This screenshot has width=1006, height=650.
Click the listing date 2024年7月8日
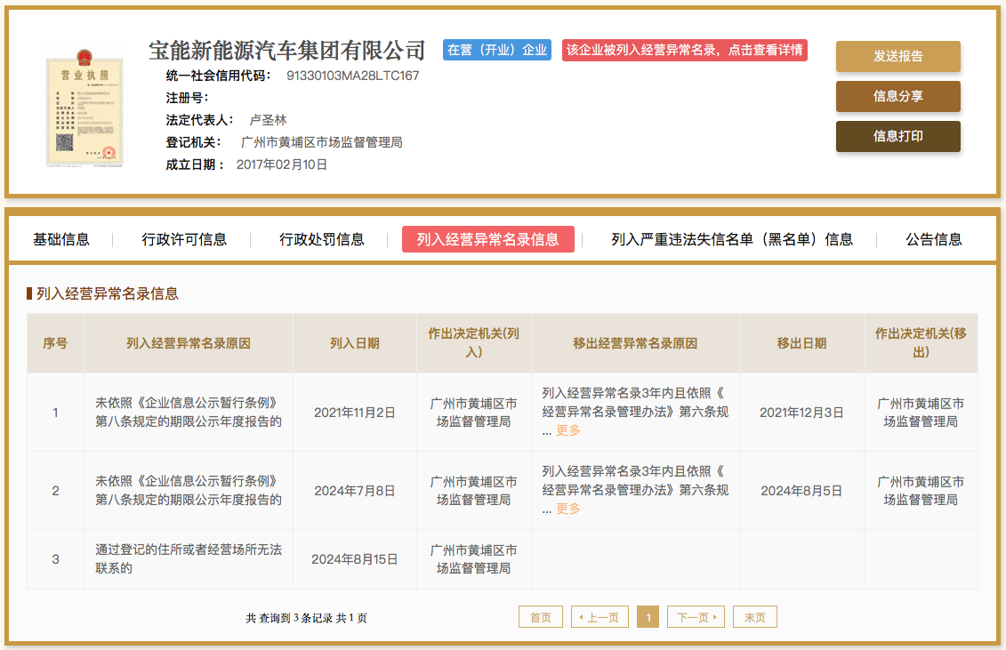[354, 491]
